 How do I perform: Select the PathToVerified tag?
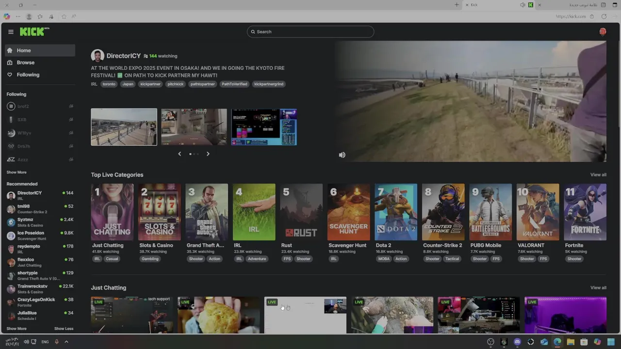[234, 84]
